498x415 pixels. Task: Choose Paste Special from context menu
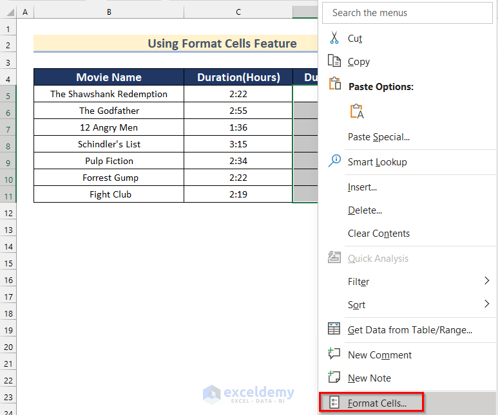378,136
